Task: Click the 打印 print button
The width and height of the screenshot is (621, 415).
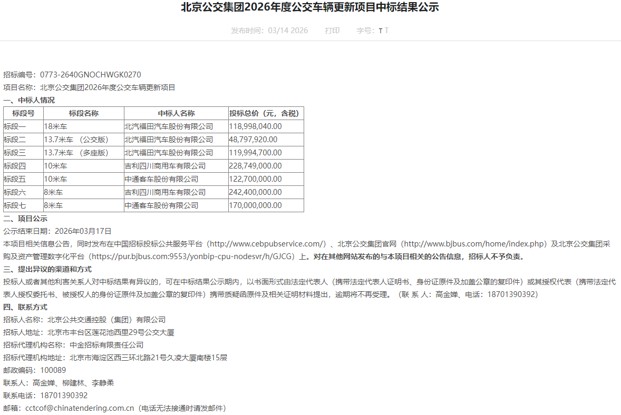Action: point(332,31)
